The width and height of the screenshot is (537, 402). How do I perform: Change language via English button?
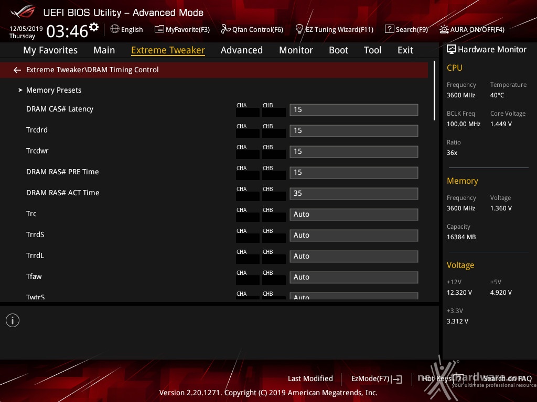click(x=132, y=30)
